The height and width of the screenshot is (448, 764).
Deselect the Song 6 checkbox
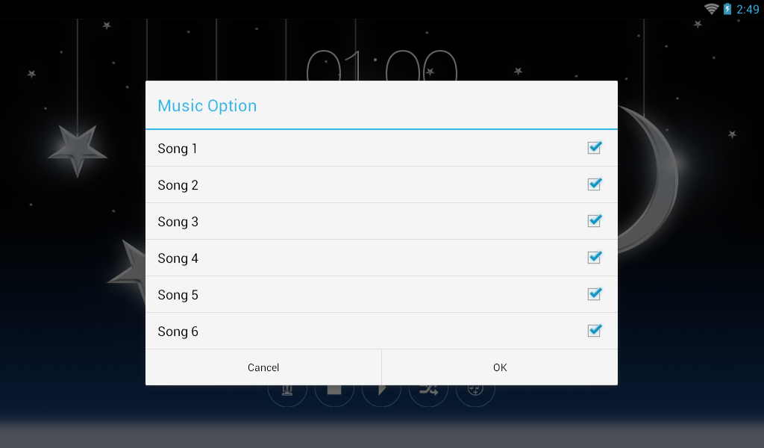pos(595,331)
